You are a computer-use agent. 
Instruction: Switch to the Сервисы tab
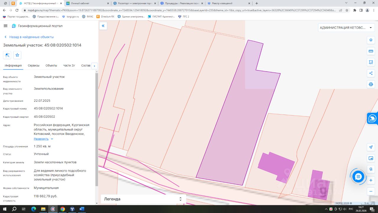34,65
